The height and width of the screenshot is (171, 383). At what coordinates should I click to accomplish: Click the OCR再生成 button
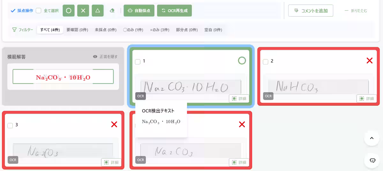[x=175, y=11]
